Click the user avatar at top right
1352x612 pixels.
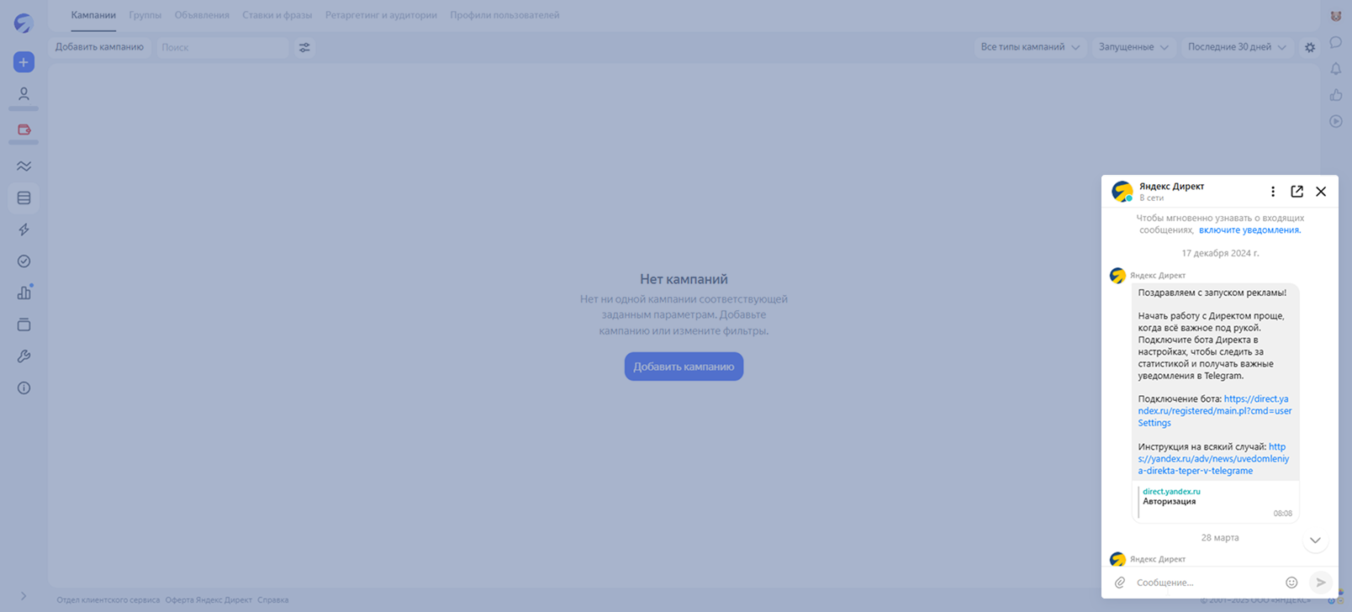pyautogui.click(x=1336, y=16)
